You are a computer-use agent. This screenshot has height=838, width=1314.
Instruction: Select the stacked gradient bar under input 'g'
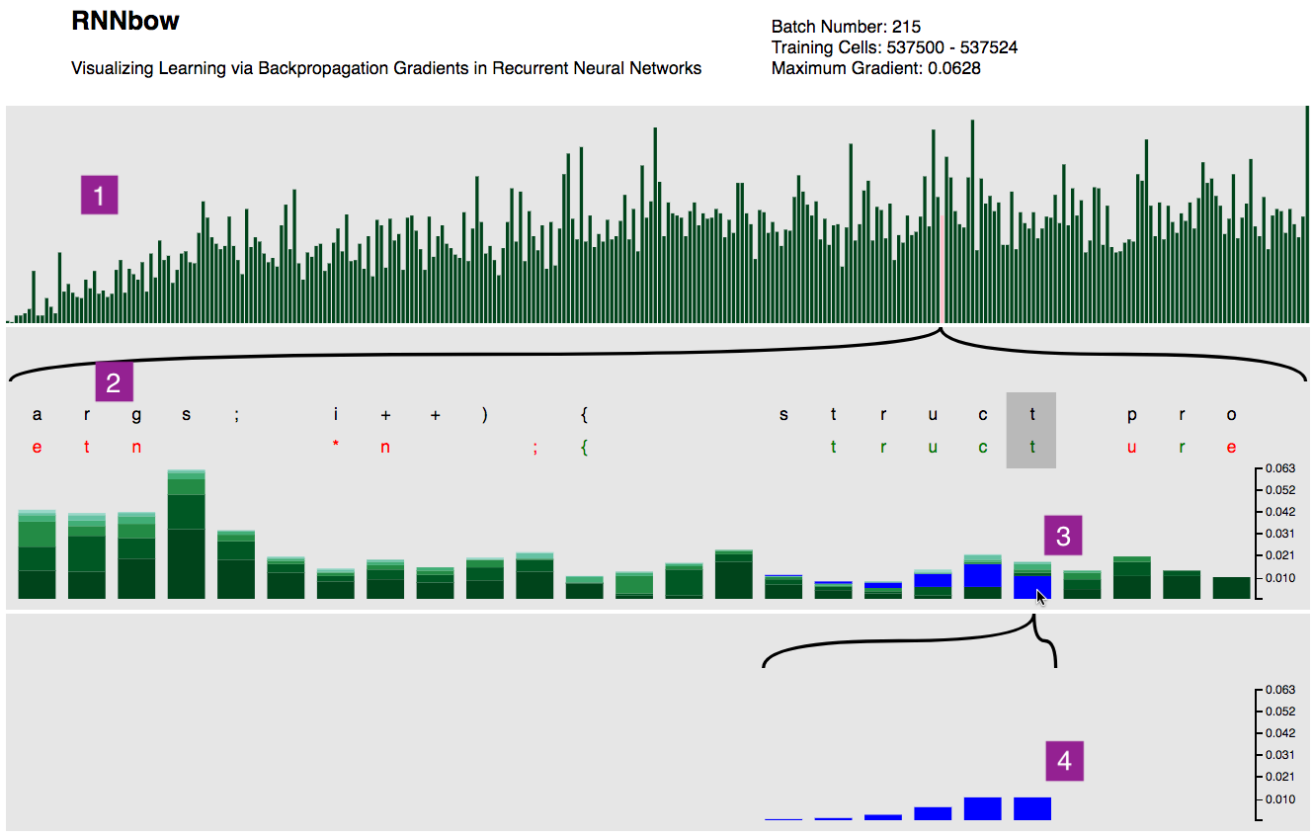(136, 554)
